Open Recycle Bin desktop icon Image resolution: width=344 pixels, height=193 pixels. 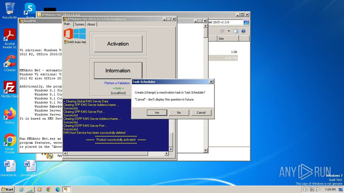(10, 11)
